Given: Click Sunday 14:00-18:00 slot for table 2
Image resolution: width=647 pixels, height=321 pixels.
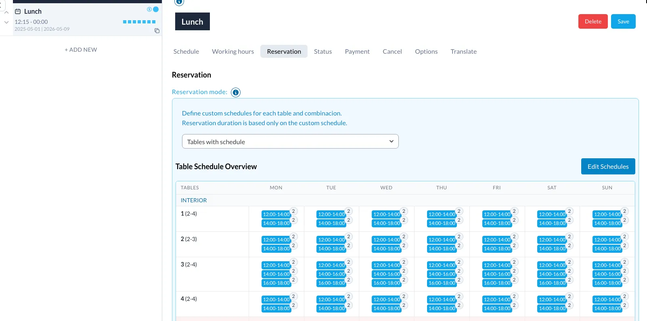Looking at the screenshot, I should tap(607, 249).
